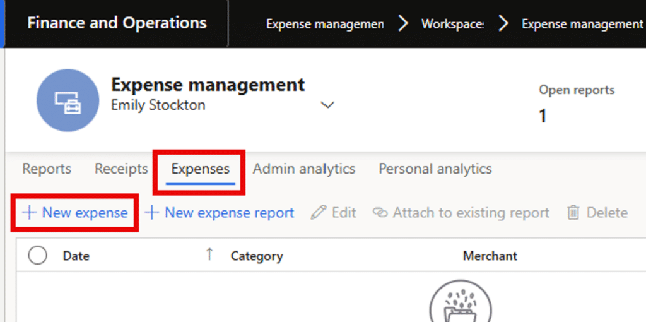Click the Finance and Operations title
The height and width of the screenshot is (322, 646).
pos(117,23)
